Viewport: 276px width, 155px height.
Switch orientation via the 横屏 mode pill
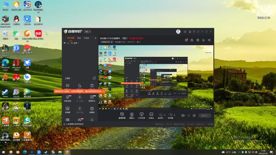coord(88,31)
